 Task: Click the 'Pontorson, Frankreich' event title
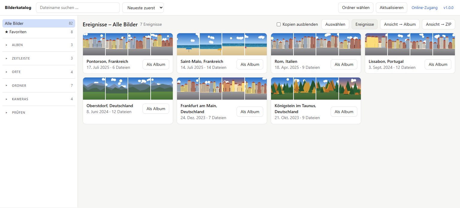(107, 61)
